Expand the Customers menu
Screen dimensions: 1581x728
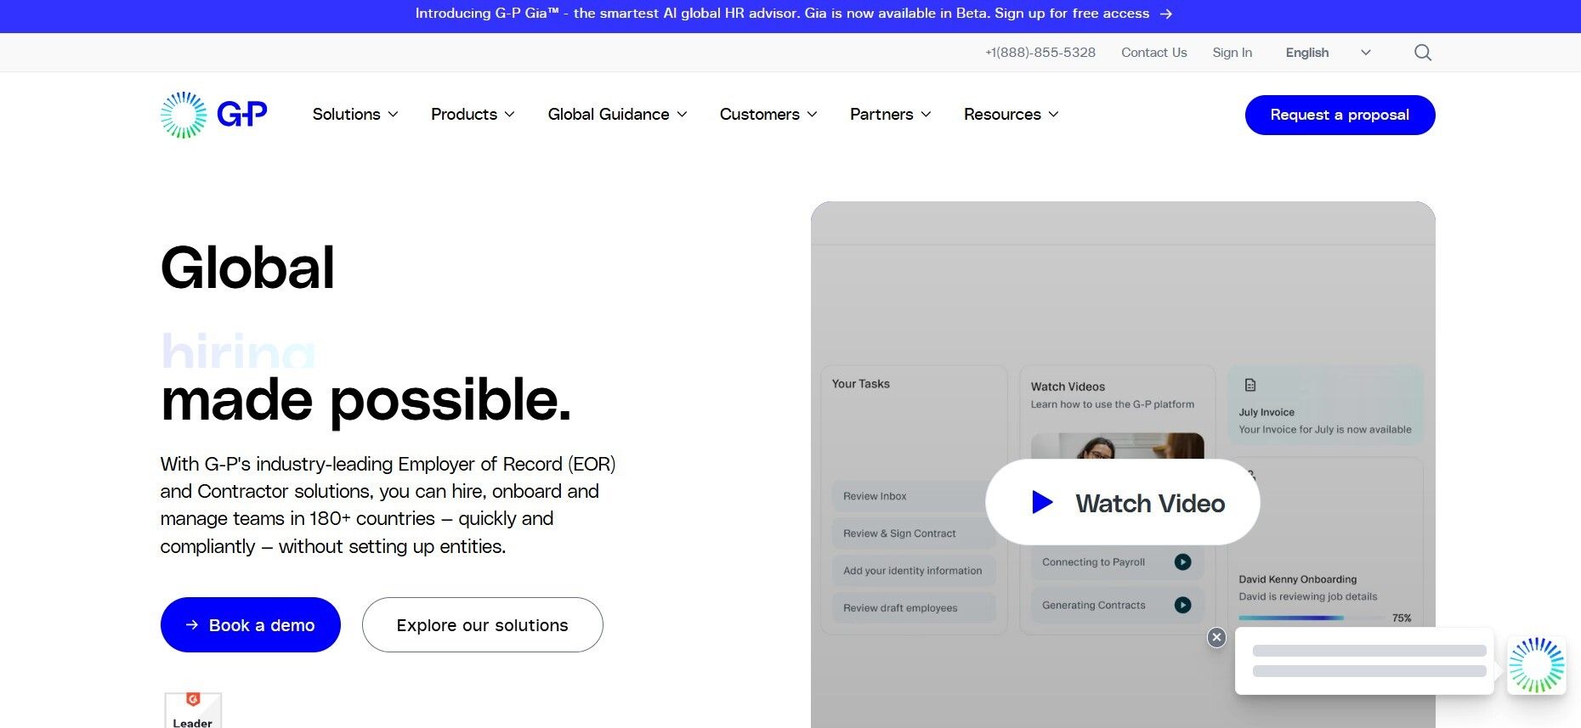tap(768, 115)
